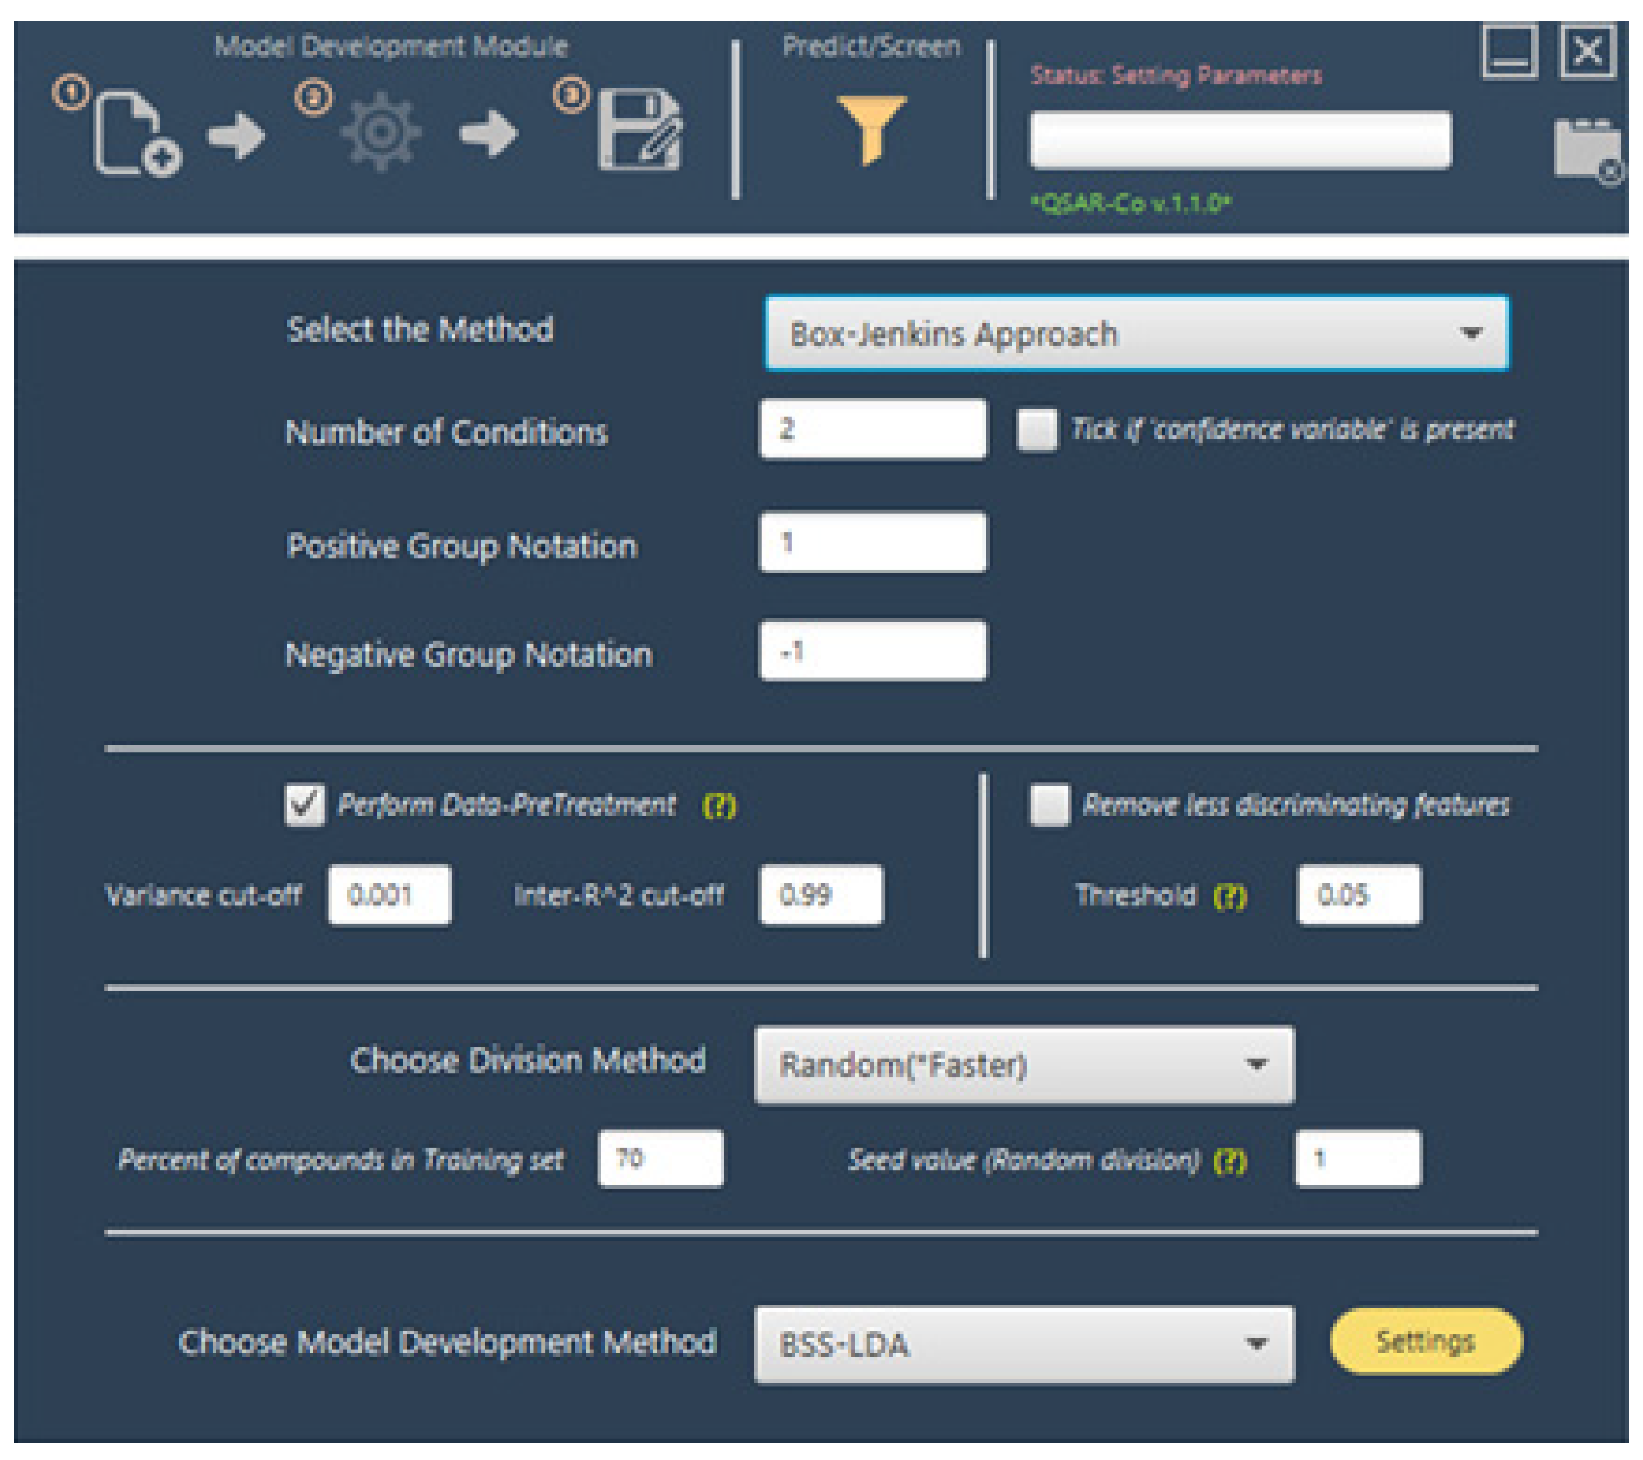
Task: Click help icon next to Perform Data-PreTreatment
Action: click(x=719, y=805)
